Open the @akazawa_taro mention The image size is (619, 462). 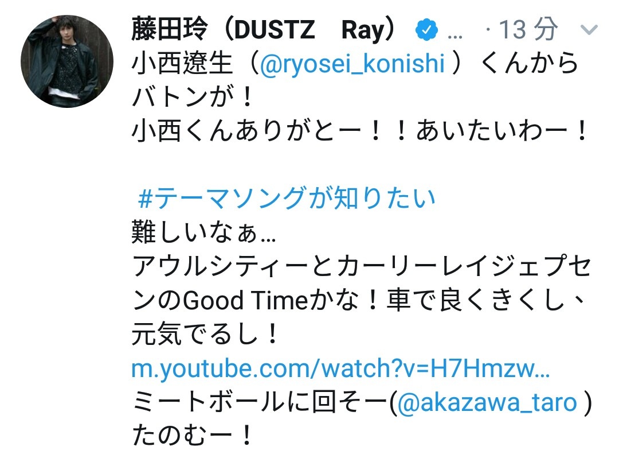(487, 402)
